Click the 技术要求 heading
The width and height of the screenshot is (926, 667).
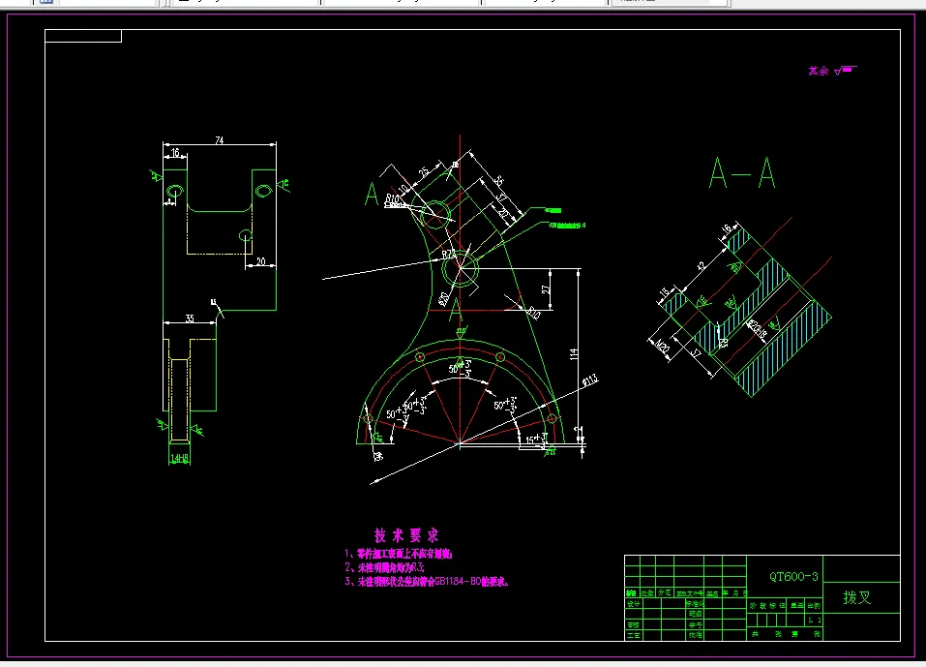(x=406, y=536)
